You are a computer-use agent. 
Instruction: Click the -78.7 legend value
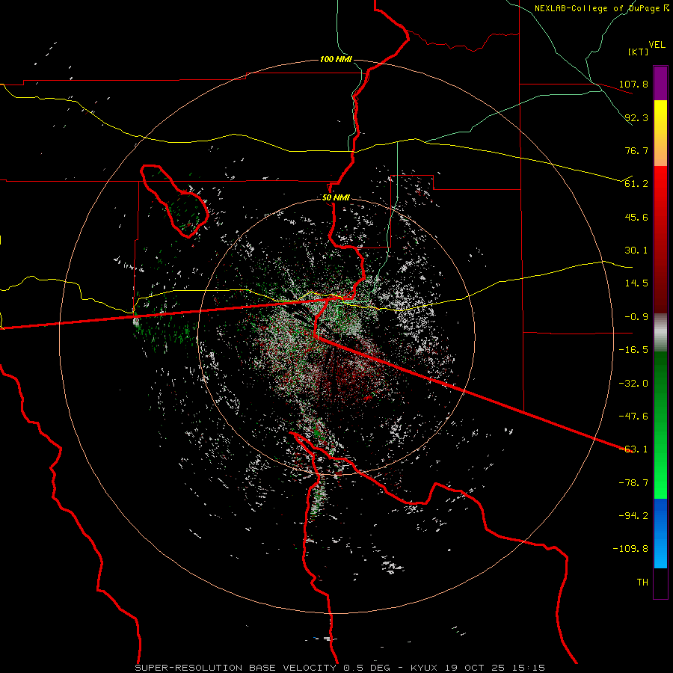pyautogui.click(x=633, y=483)
